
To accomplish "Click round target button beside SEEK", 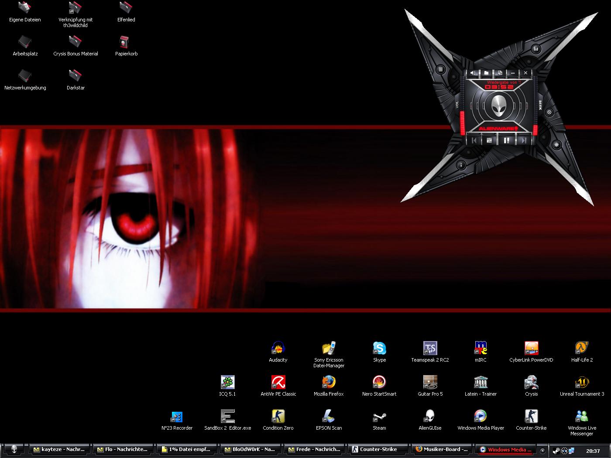I will (x=549, y=113).
